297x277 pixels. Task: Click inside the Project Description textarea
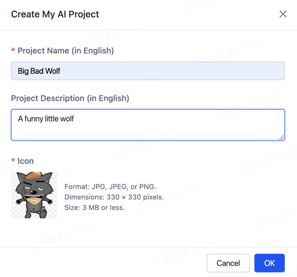click(148, 128)
